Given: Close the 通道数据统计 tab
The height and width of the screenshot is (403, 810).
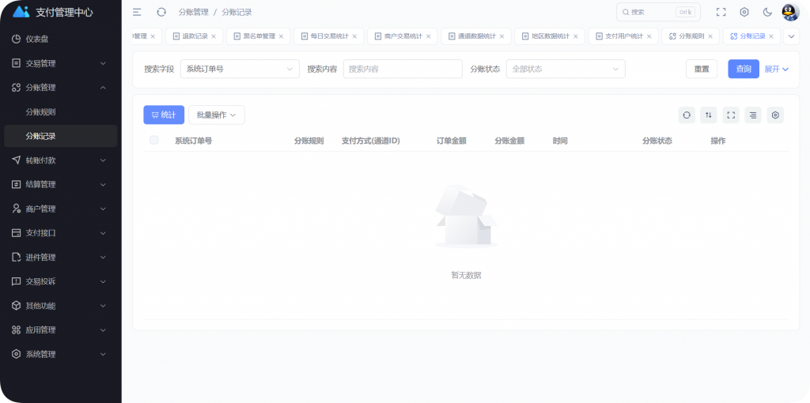Looking at the screenshot, I should point(502,36).
